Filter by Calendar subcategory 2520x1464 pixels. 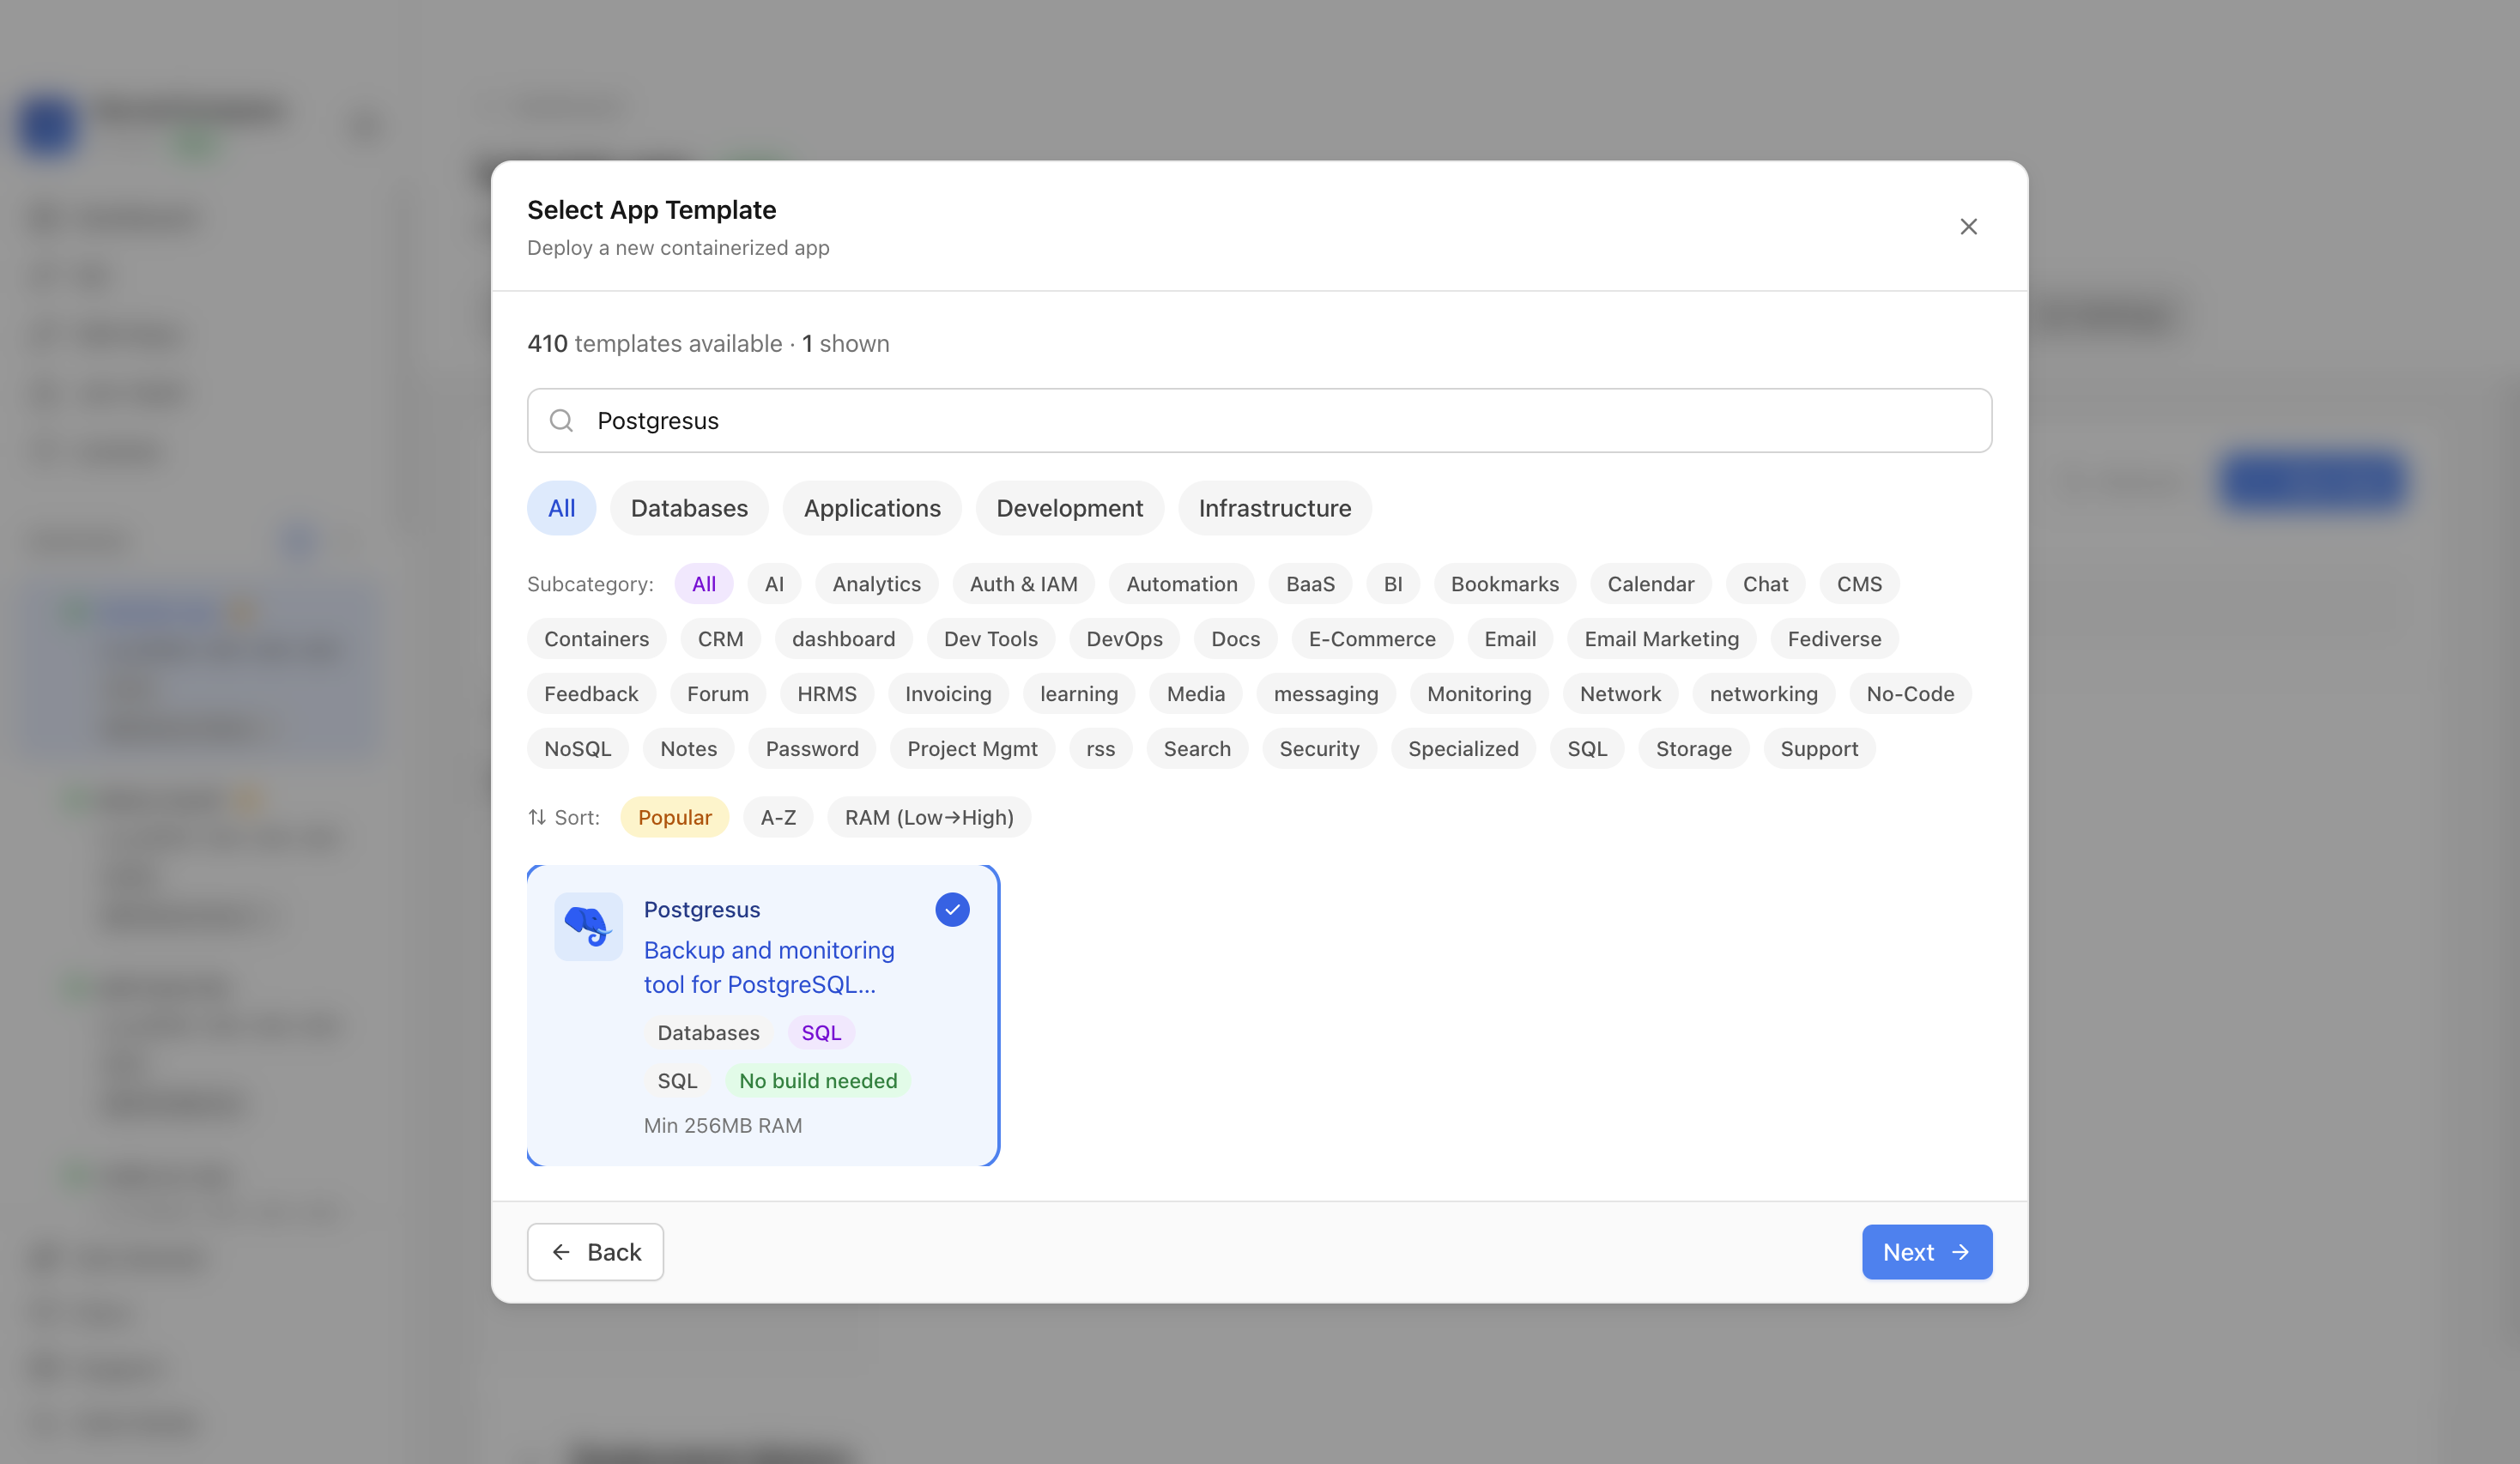click(x=1650, y=584)
